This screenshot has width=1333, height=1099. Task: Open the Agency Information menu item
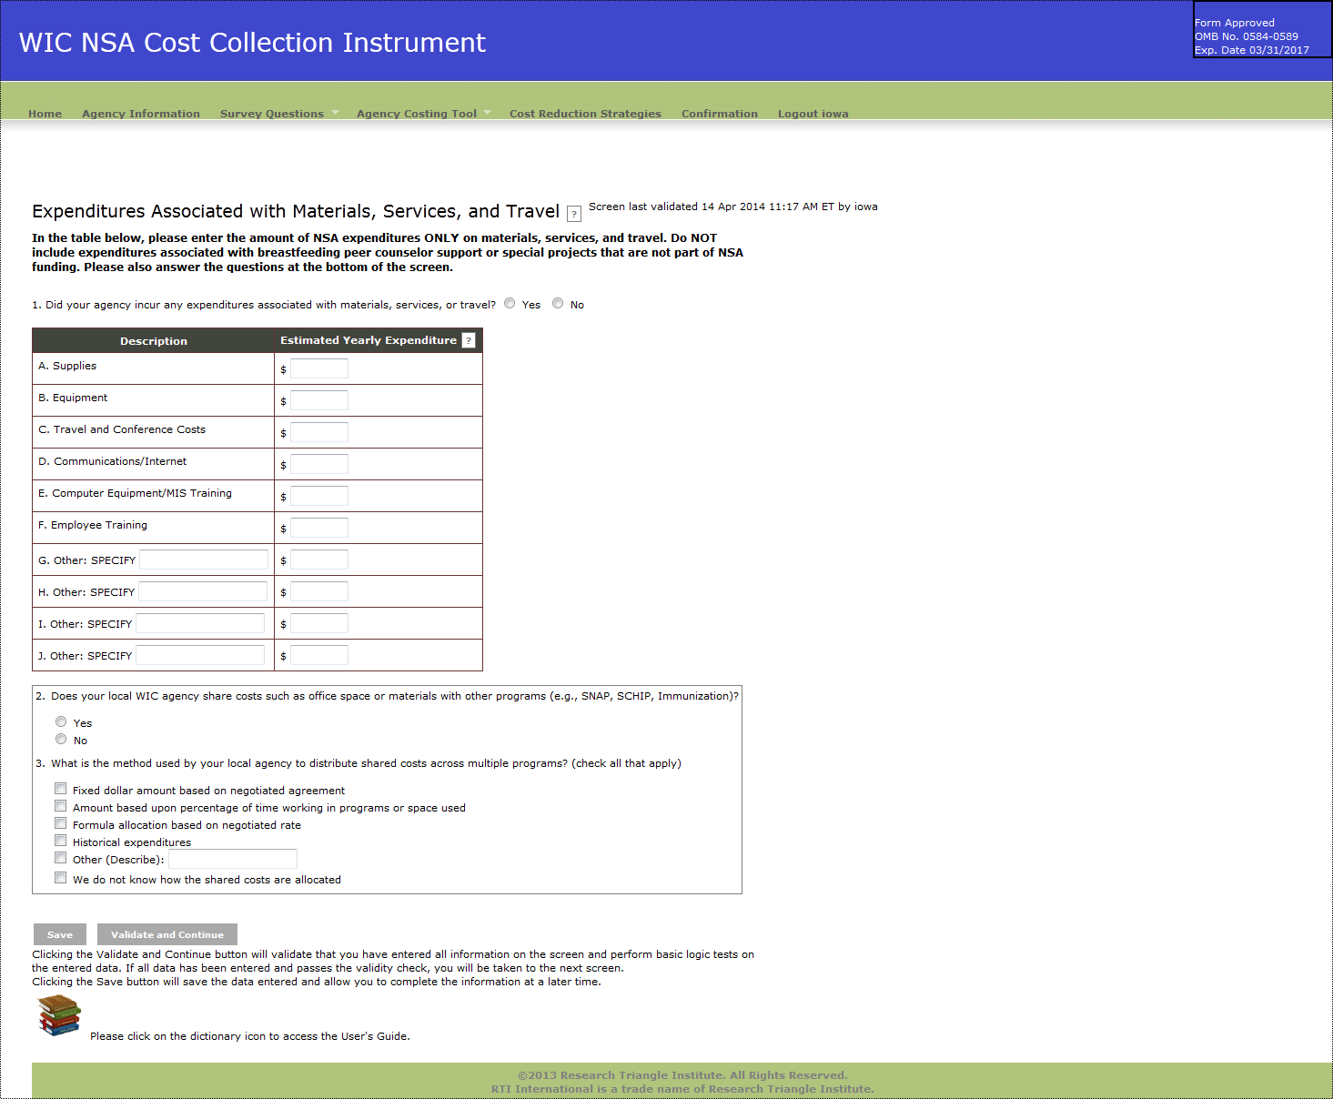tap(141, 114)
